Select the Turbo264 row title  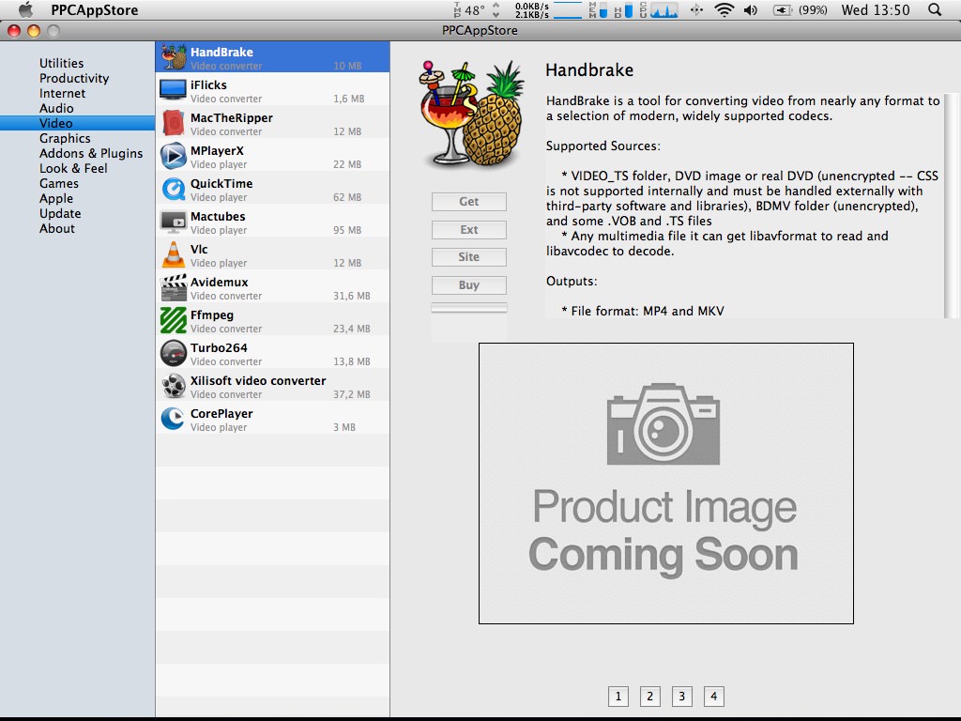coord(219,347)
